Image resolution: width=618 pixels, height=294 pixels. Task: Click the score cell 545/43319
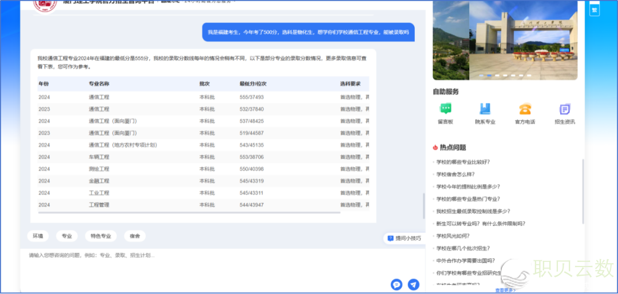(x=251, y=181)
